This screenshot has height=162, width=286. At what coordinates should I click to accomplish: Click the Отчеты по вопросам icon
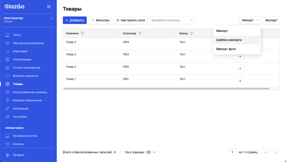point(7,68)
